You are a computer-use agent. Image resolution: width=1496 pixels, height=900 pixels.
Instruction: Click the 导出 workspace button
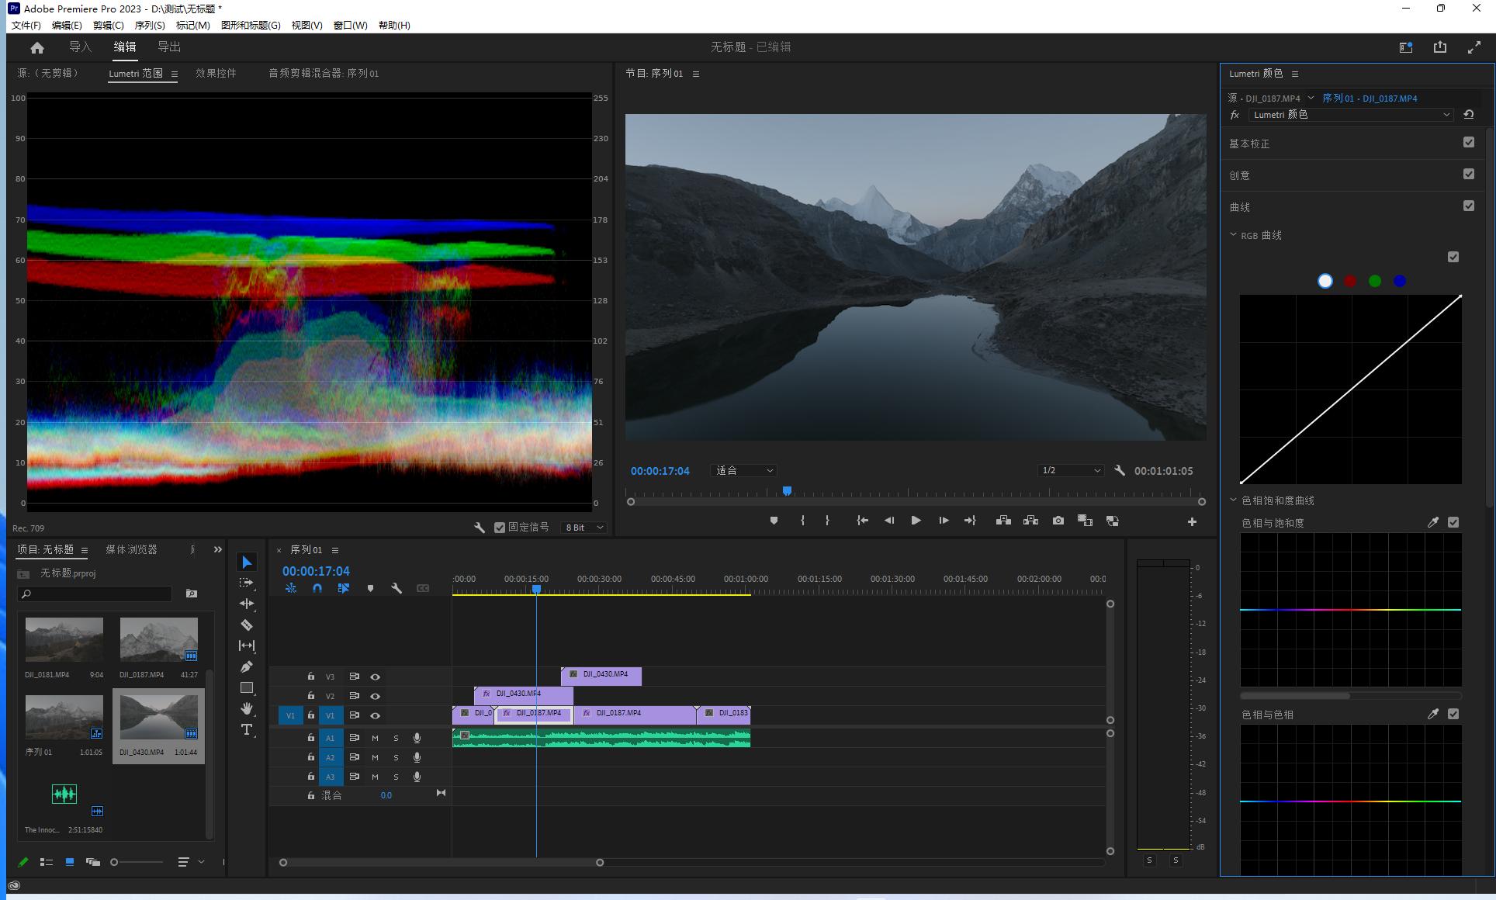point(169,47)
